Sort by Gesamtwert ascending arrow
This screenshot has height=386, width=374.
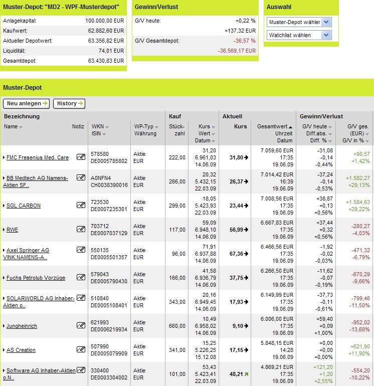pos(291,127)
